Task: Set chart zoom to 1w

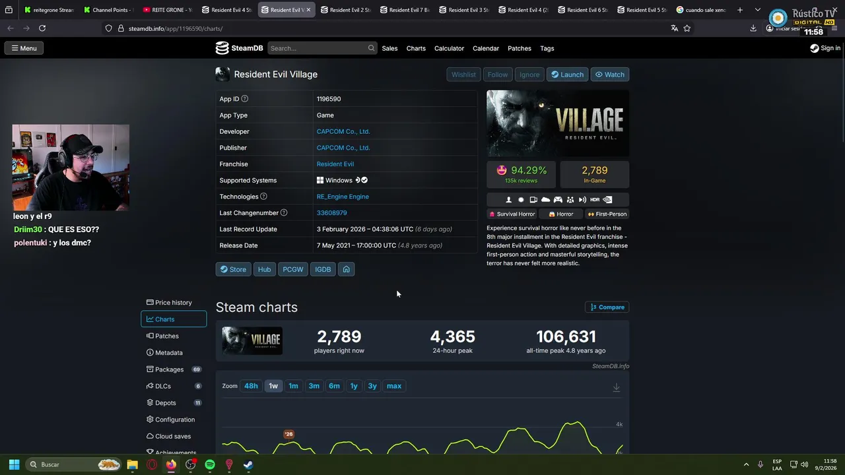Action: [273, 386]
